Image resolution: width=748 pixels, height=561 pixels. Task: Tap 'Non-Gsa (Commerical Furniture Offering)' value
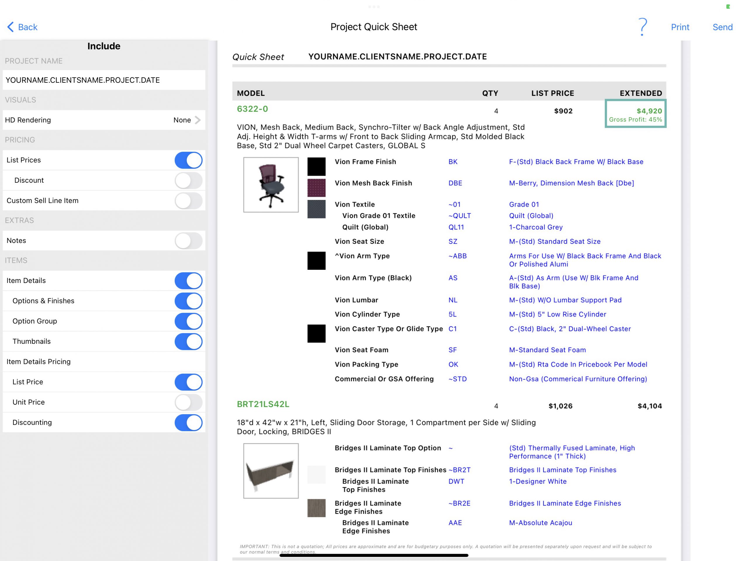578,379
